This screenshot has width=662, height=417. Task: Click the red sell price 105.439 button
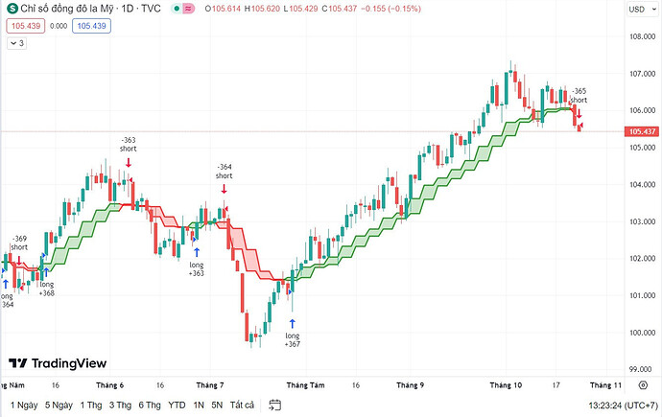click(26, 26)
